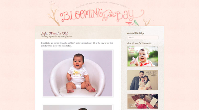Click the small twig illustration right of birds

148,22
